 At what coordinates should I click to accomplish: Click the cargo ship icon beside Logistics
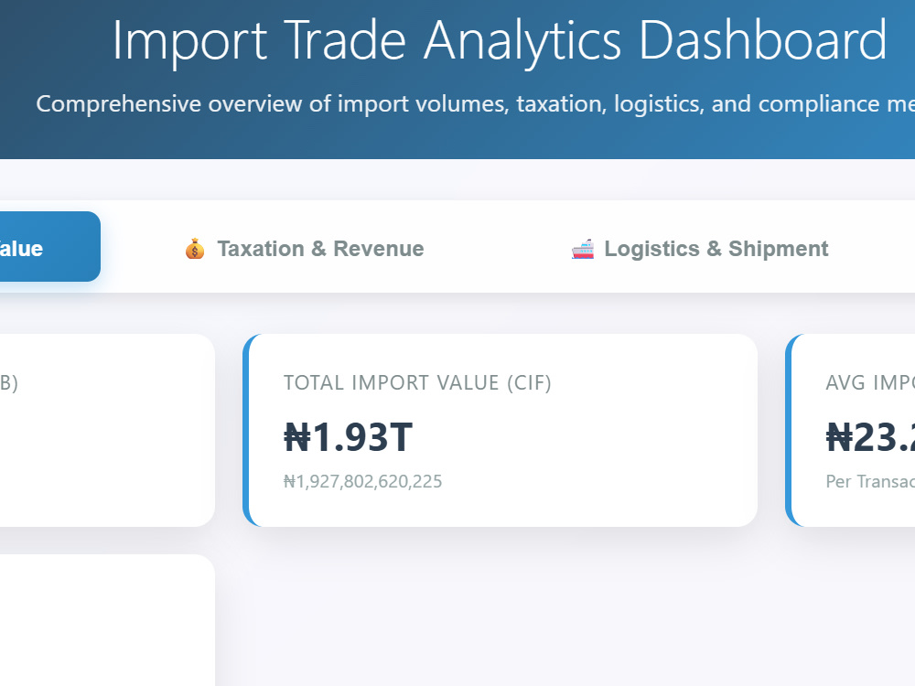(x=582, y=249)
